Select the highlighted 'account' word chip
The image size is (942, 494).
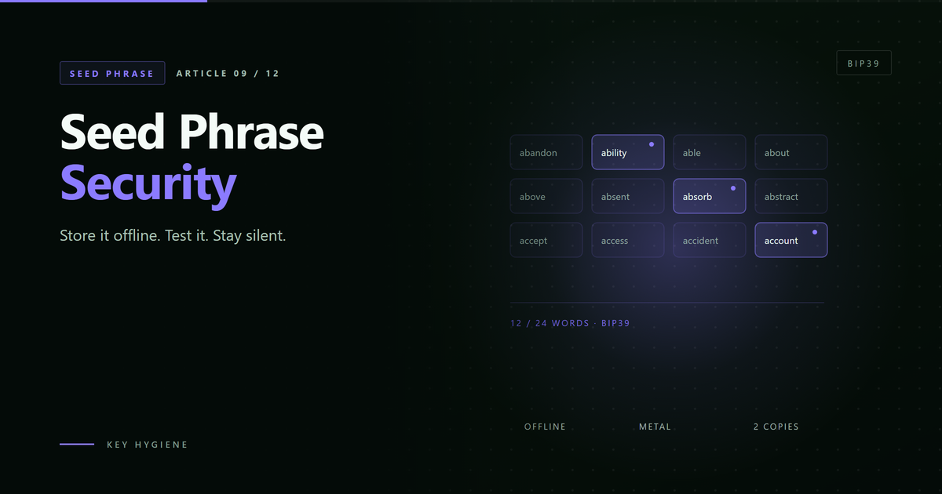point(791,240)
